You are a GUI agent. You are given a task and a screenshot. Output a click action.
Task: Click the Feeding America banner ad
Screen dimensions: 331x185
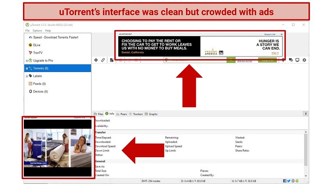point(200,46)
